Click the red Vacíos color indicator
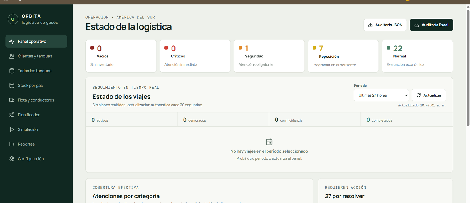470x203 pixels. tap(92, 48)
